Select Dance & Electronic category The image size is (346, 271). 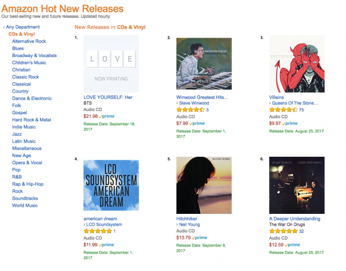click(32, 98)
